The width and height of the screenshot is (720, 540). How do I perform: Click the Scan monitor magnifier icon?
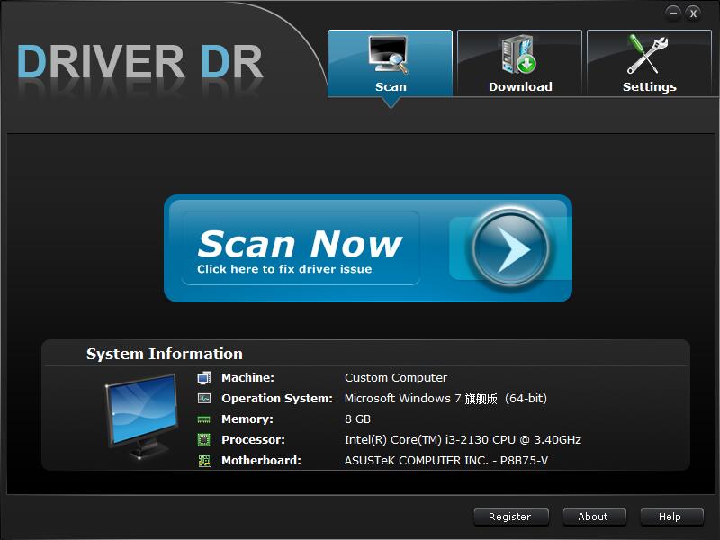pos(390,56)
